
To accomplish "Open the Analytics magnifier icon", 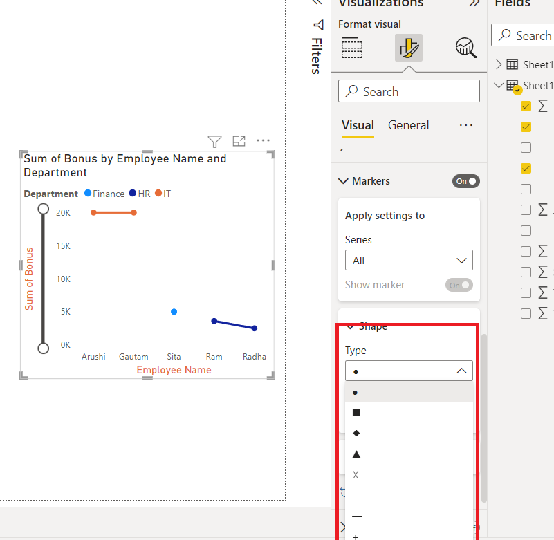I will click(x=466, y=48).
